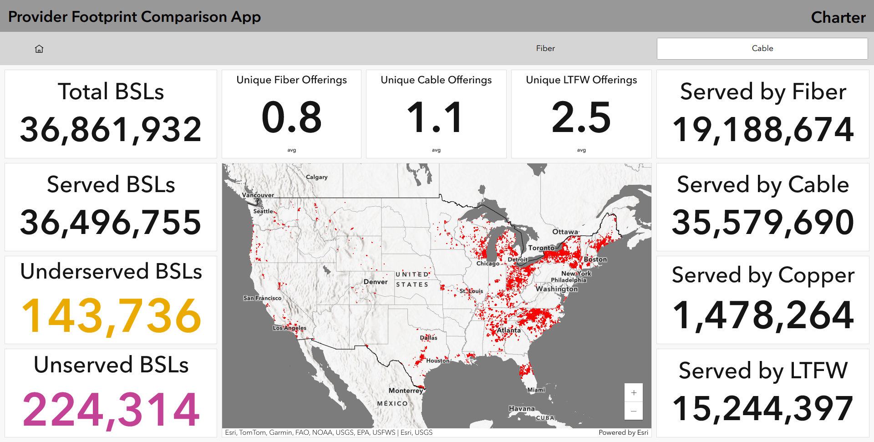Click the Atlanta label on the map

pos(508,330)
